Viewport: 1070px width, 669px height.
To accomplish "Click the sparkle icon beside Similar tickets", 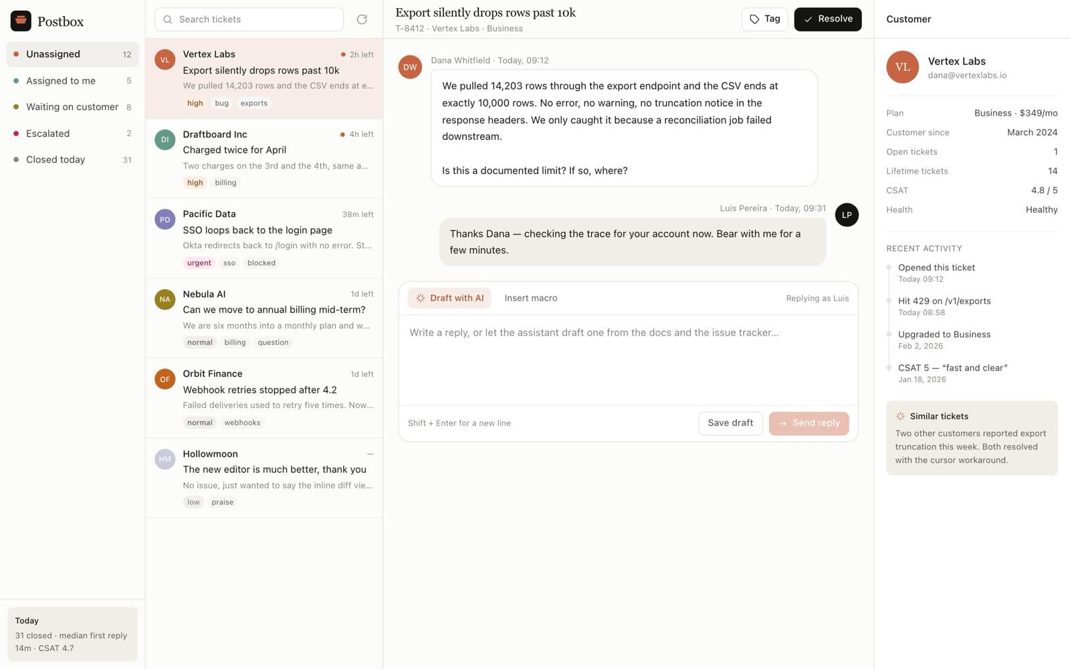I will point(900,416).
